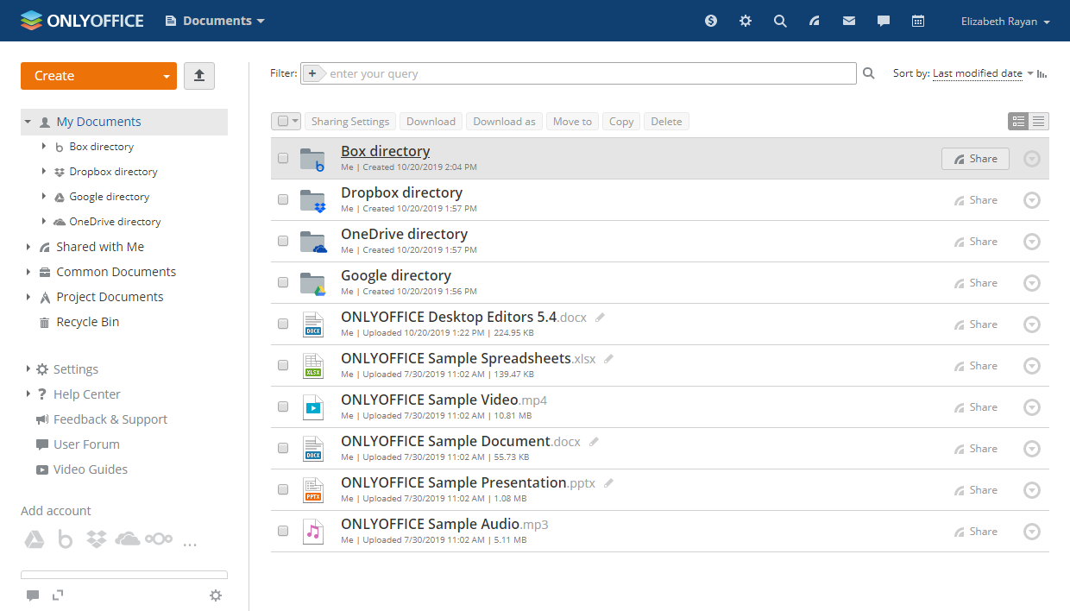Screen dimensions: 1070x611
Task: Open the talk chat bubble in header
Action: (884, 21)
